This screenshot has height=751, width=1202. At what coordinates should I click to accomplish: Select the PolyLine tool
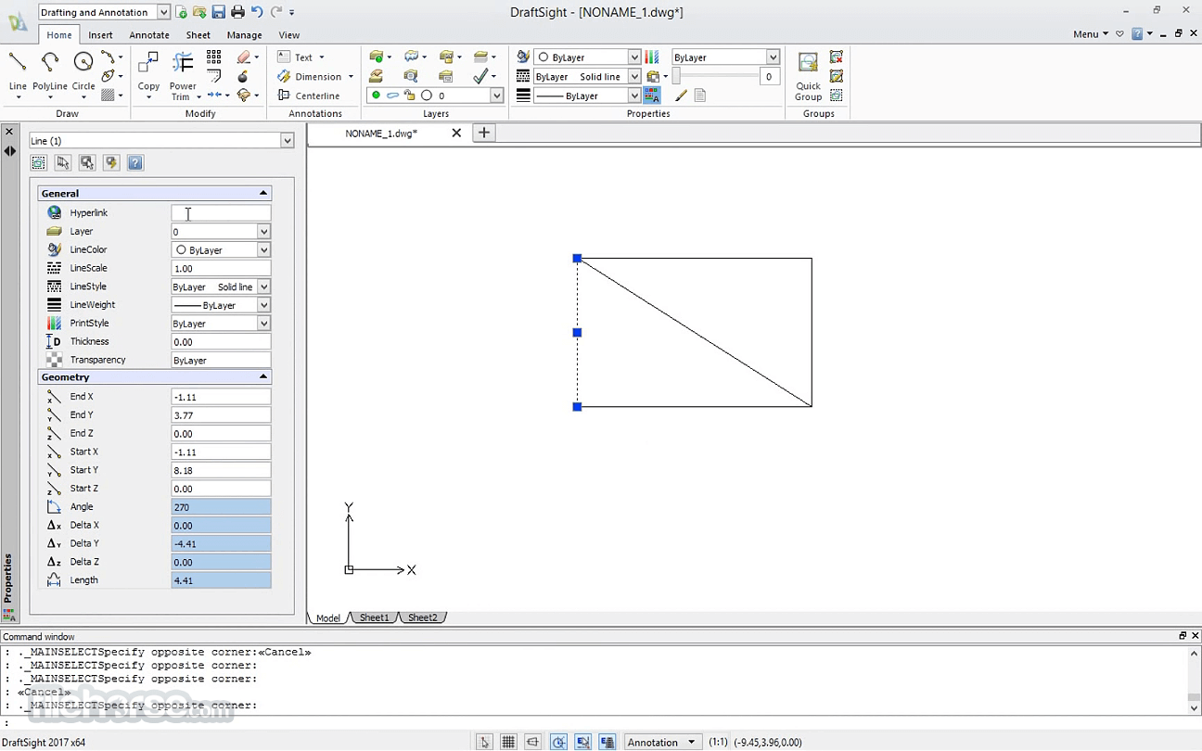(x=50, y=72)
